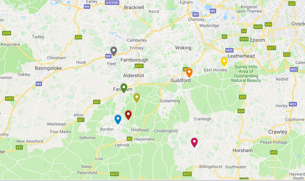Select the magenta pin north of Billingshurst

point(194,142)
